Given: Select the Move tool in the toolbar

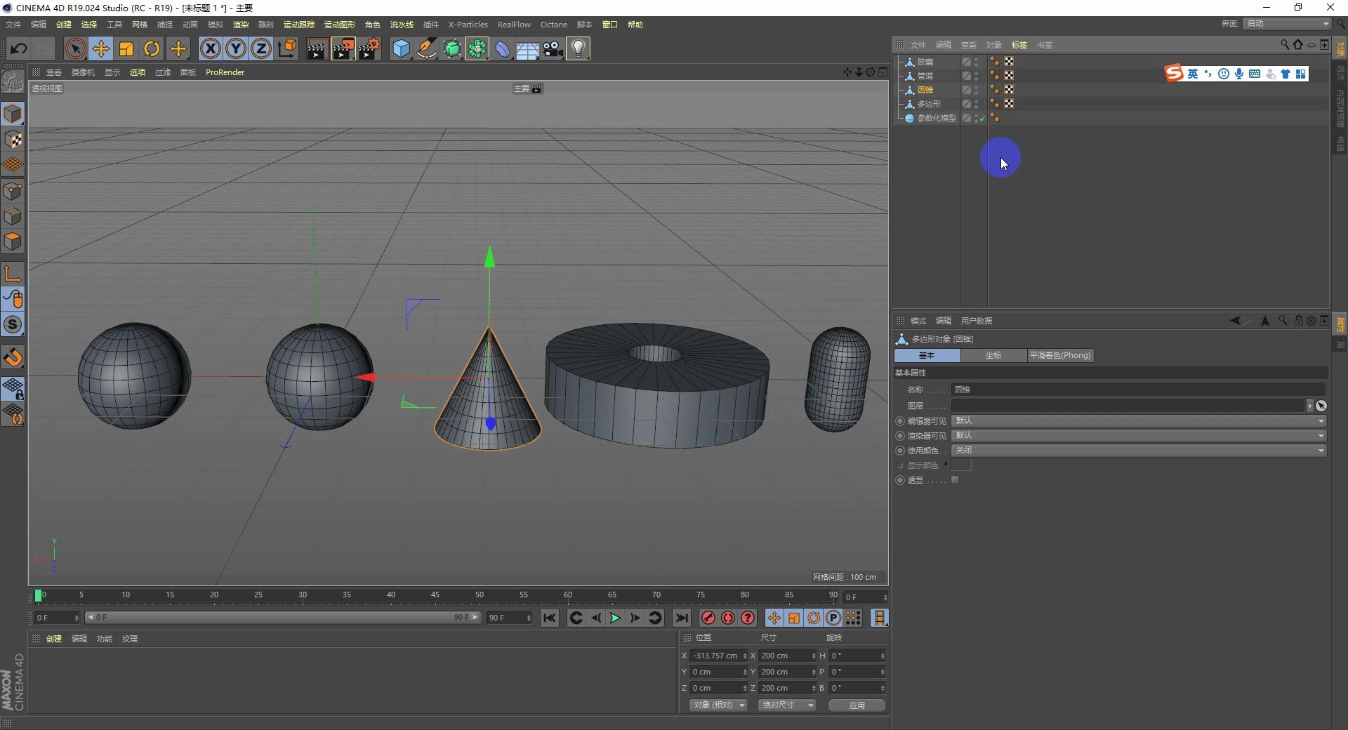Looking at the screenshot, I should pyautogui.click(x=100, y=48).
